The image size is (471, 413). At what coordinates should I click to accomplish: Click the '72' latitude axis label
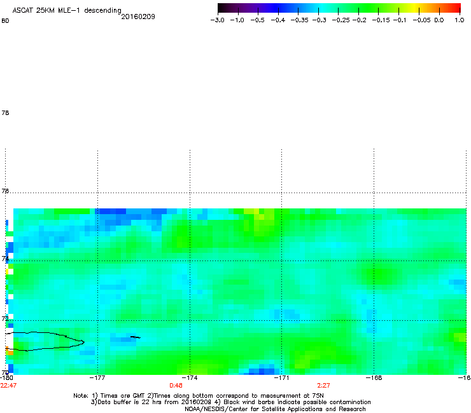coord(5,318)
